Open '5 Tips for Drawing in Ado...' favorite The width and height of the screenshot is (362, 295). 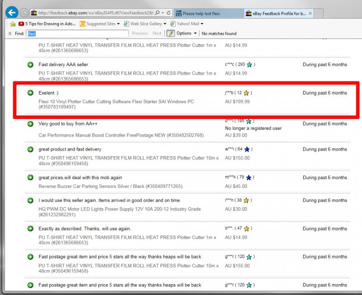click(47, 24)
